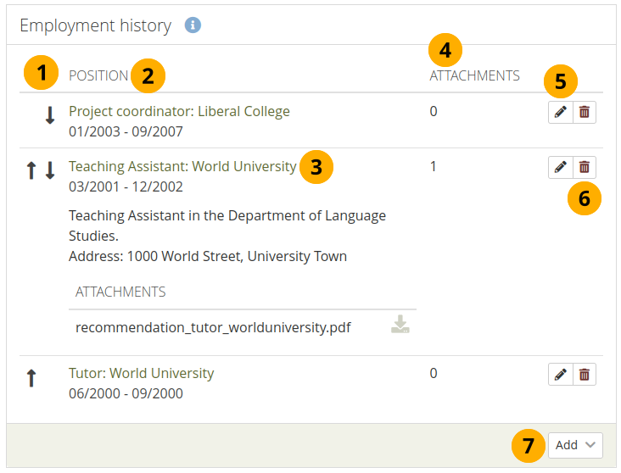This screenshot has width=621, height=473.
Task: Collapse Teaching Assistant: World University details
Action: [182, 166]
